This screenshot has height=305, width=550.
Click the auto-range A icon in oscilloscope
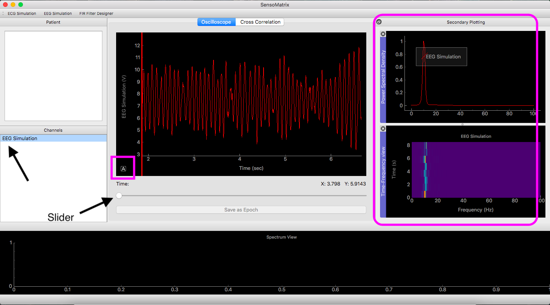pos(123,169)
